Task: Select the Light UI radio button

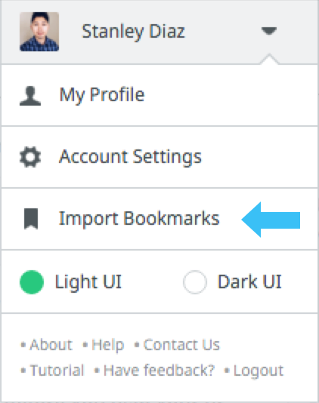Action: [32, 282]
